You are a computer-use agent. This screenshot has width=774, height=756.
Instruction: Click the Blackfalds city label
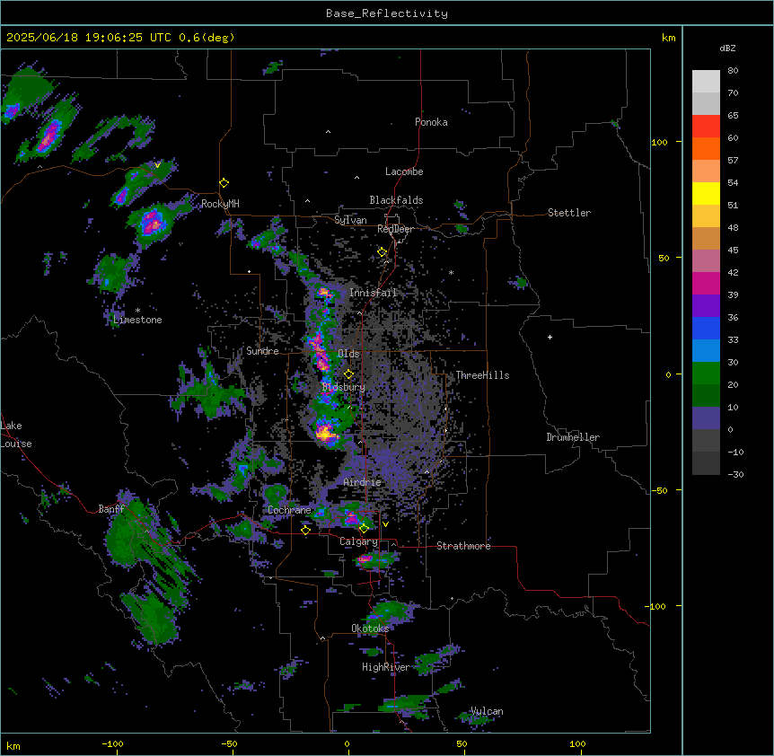tap(396, 200)
